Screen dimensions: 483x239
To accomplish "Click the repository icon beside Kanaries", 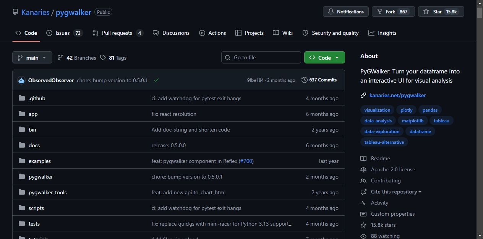I will (x=15, y=12).
